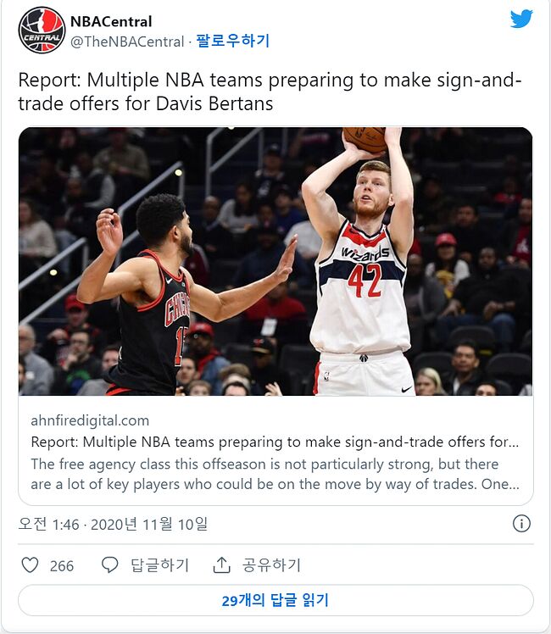Click the Twitter bird logo icon

[521, 19]
